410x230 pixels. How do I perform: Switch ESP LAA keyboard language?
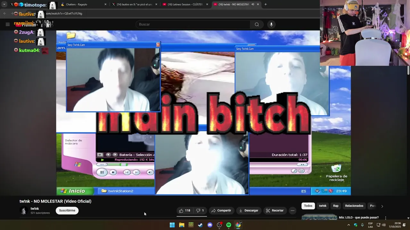[371, 225]
